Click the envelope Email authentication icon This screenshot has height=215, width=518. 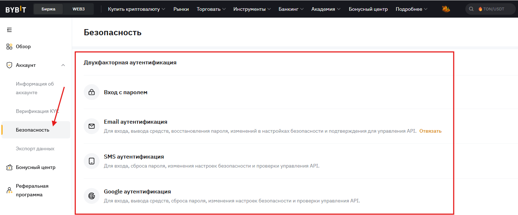92,126
